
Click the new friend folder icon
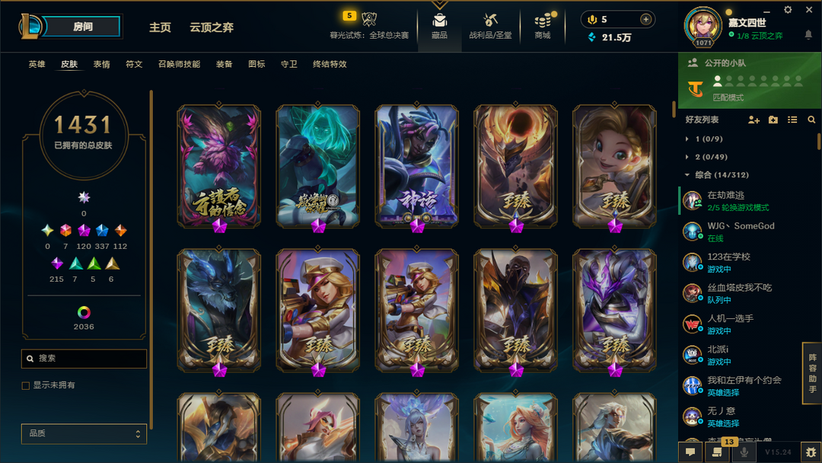click(x=773, y=120)
